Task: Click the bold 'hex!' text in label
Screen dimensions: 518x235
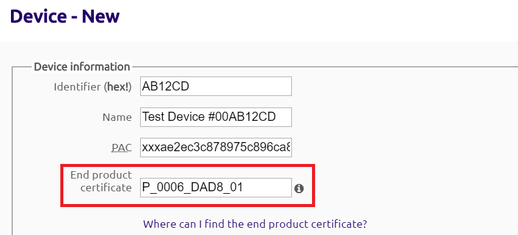Action: (x=118, y=87)
